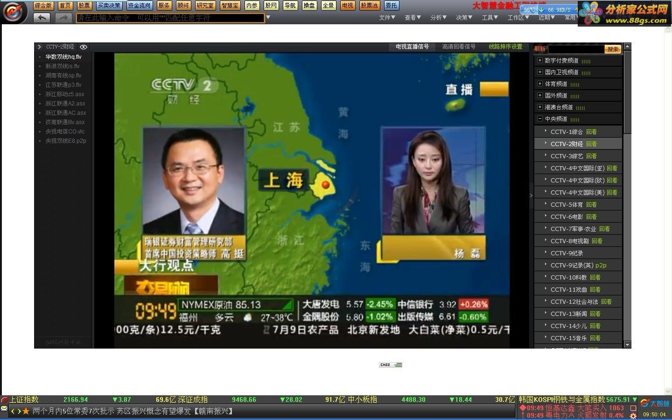Toggle the eye icon beside CCTV-2财经
The height and width of the screenshot is (420, 672).
click(x=84, y=47)
